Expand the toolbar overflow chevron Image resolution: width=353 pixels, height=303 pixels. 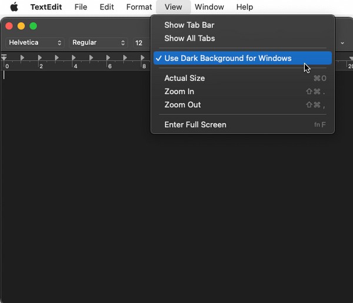[x=342, y=43]
